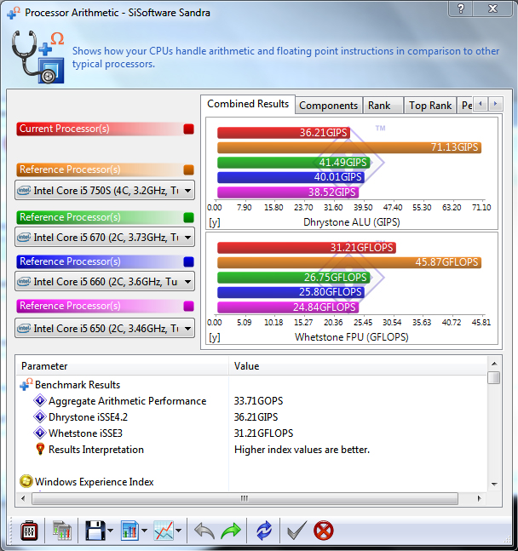The height and width of the screenshot is (551, 518).
Task: Click the bar chart view icon
Action: (x=129, y=531)
